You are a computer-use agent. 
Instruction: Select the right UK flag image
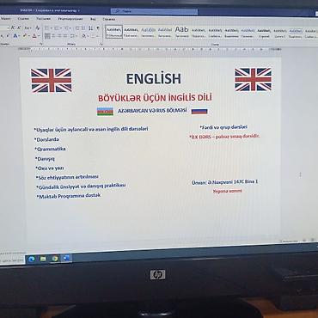[253, 79]
